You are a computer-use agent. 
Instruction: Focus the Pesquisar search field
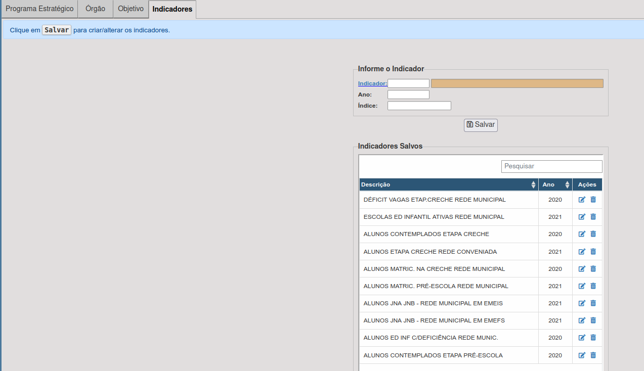click(551, 166)
